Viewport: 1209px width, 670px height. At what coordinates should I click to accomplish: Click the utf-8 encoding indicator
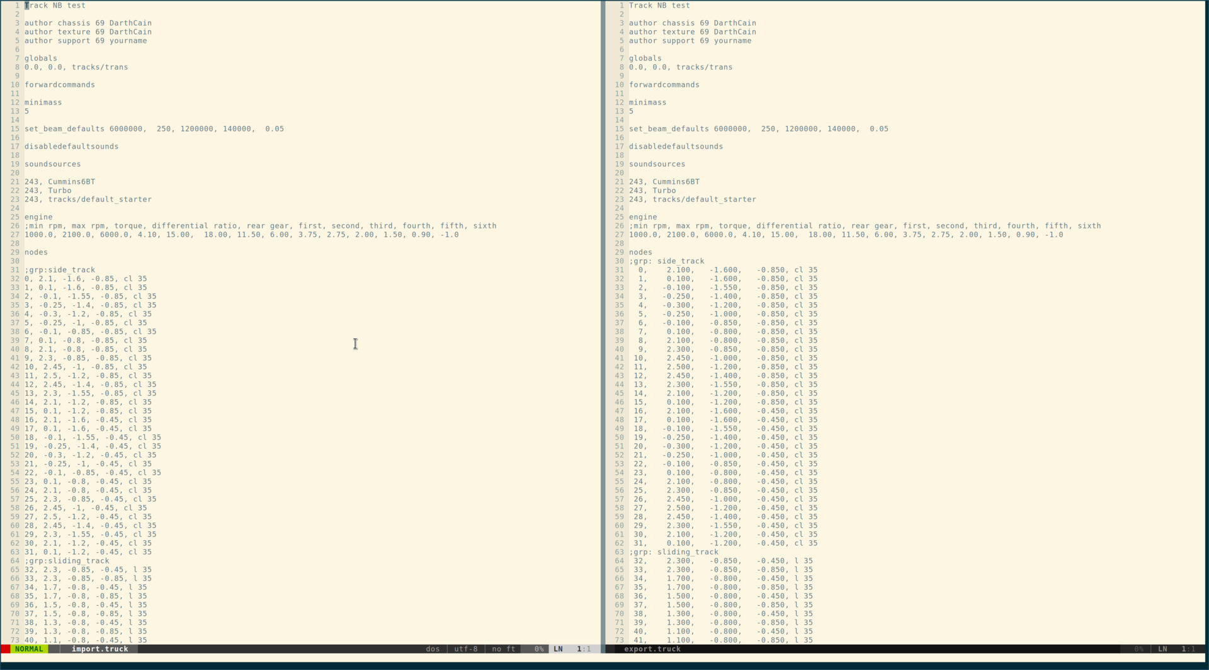(x=466, y=649)
